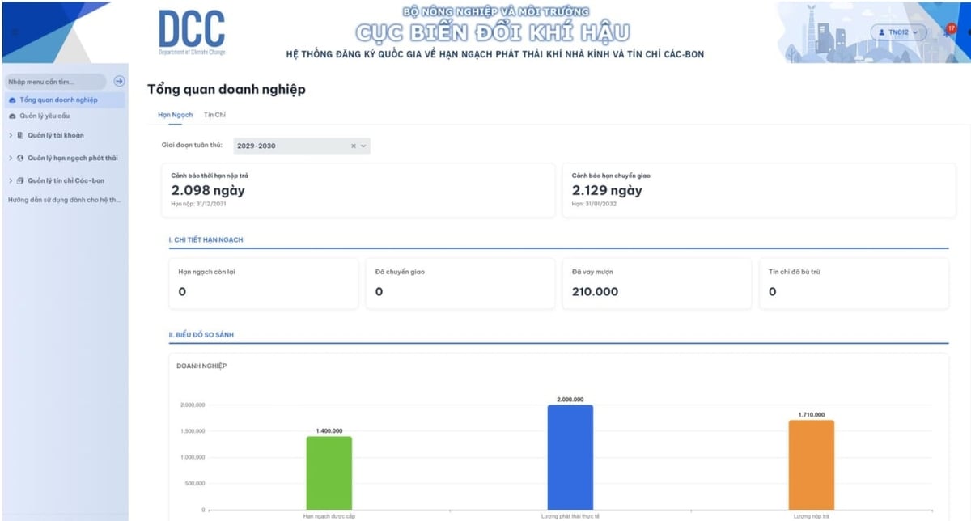Switch to the Tín Chỉ tab
The height and width of the screenshot is (521, 971).
tap(214, 115)
